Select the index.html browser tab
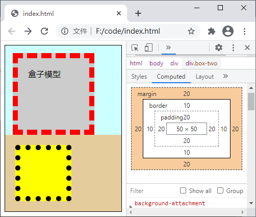Viewport: 256px width, 217px height. tap(66, 13)
